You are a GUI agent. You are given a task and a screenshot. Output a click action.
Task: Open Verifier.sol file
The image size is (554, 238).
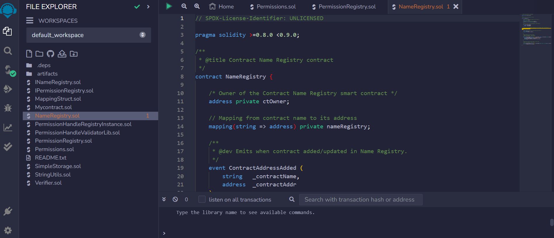(x=48, y=183)
